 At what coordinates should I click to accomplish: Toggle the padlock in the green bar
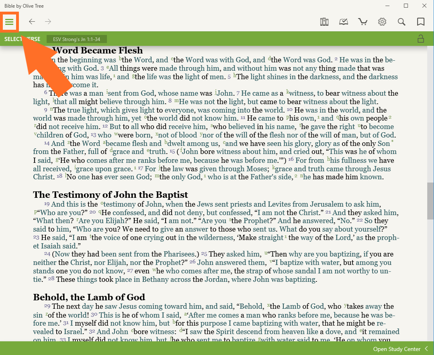pos(421,39)
